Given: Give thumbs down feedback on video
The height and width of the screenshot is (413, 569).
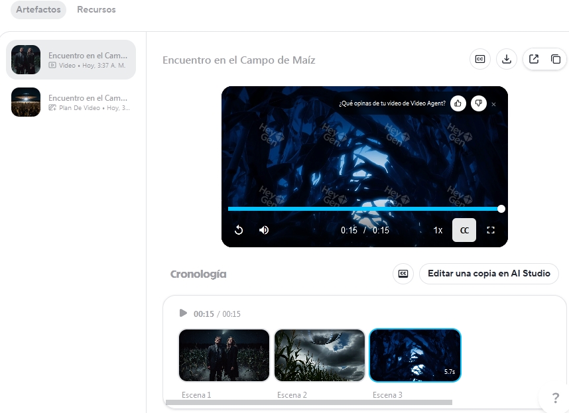Looking at the screenshot, I should [x=479, y=103].
